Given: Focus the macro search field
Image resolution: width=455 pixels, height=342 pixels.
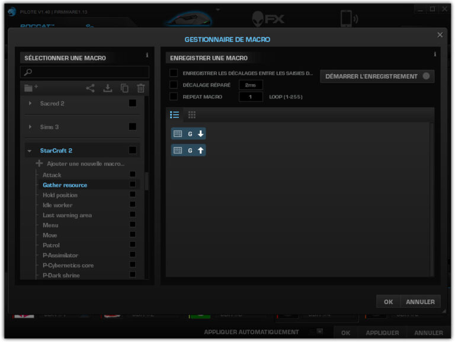Looking at the screenshot, I should pos(85,72).
